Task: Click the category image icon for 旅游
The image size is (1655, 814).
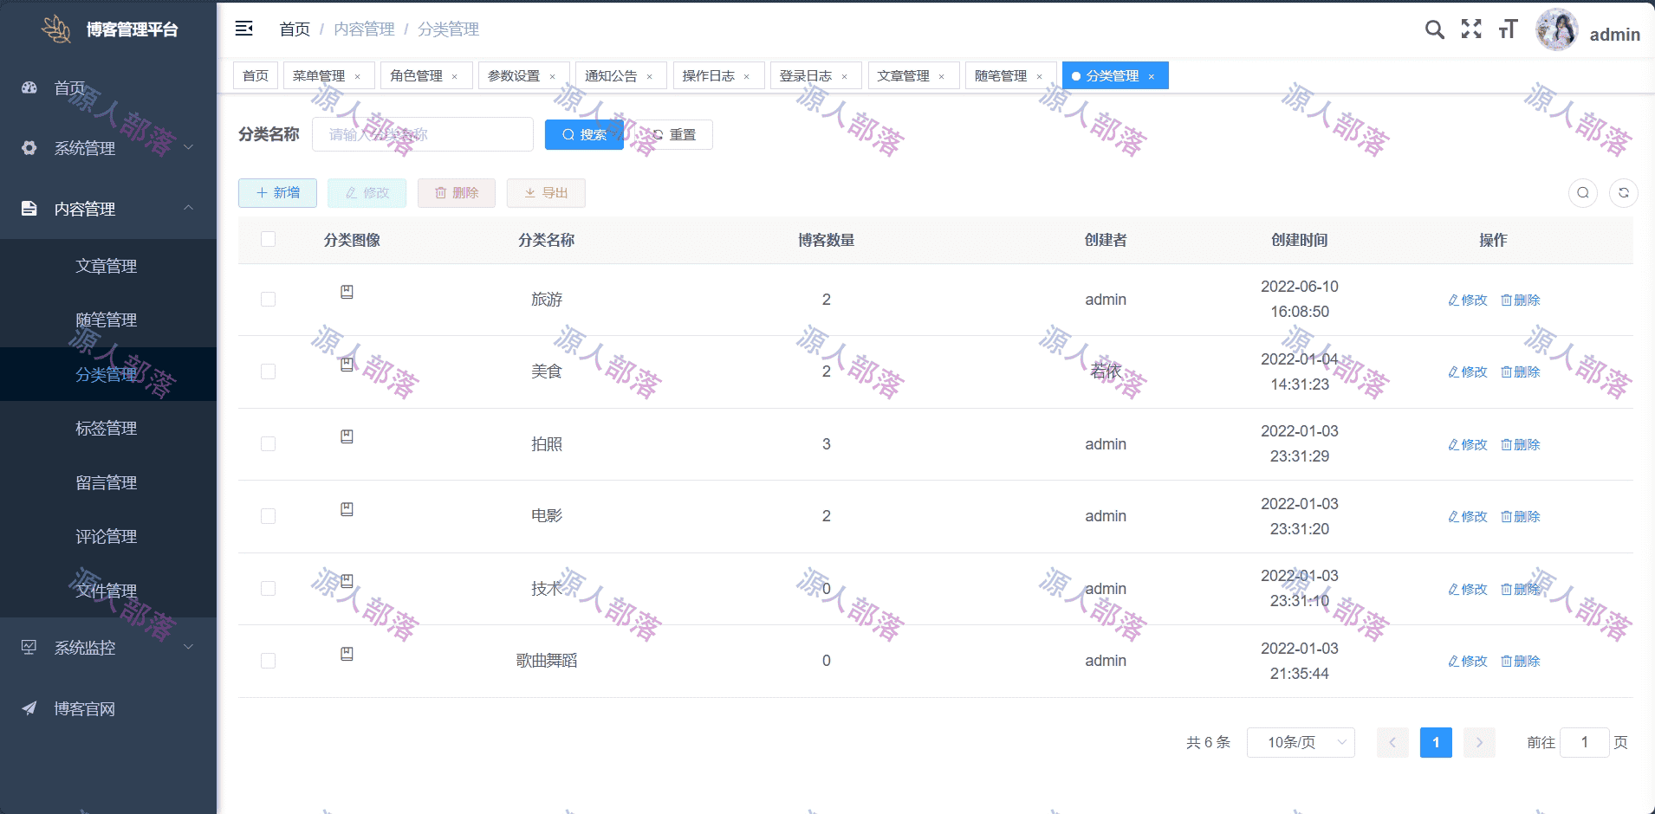Action: [x=347, y=292]
